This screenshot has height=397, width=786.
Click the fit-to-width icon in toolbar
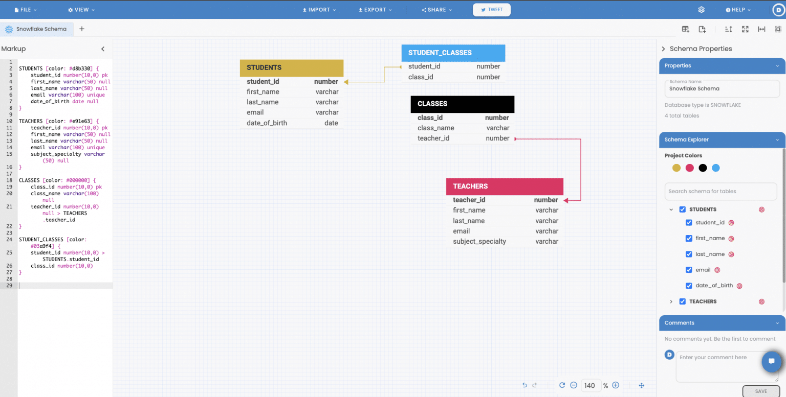click(761, 29)
